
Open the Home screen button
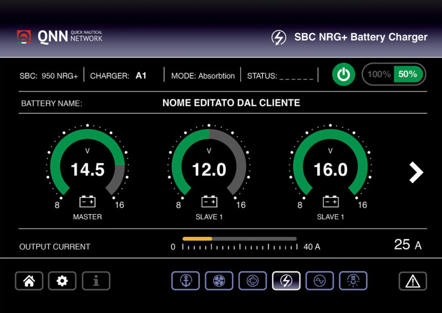pyautogui.click(x=29, y=281)
